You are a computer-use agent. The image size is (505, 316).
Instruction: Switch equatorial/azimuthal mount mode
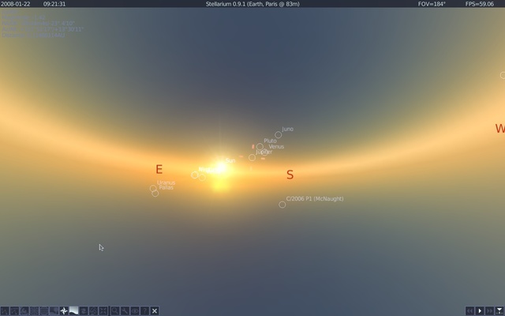[93, 310]
